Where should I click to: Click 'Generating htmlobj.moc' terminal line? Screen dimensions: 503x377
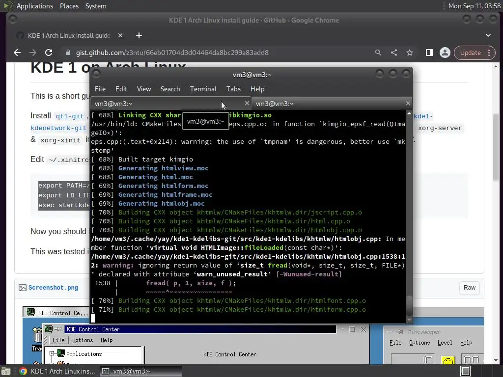(147, 204)
